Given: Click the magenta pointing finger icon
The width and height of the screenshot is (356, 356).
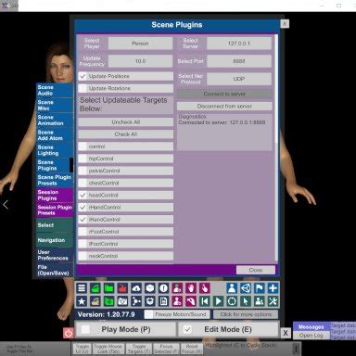Looking at the screenshot, I should pos(205,288).
